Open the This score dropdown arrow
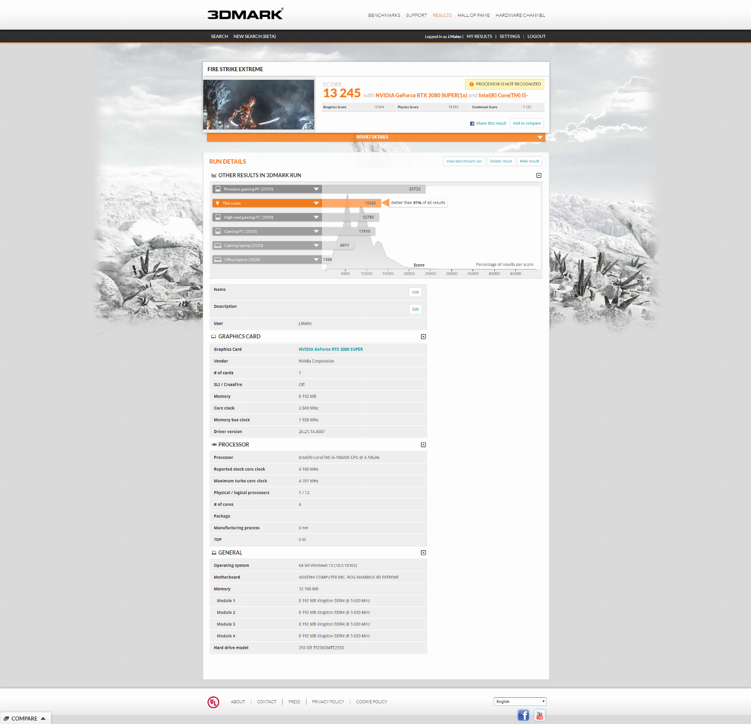751x724 pixels. coord(316,203)
